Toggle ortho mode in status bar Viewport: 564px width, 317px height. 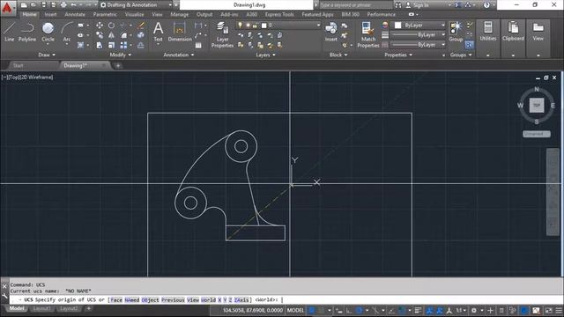click(x=349, y=311)
